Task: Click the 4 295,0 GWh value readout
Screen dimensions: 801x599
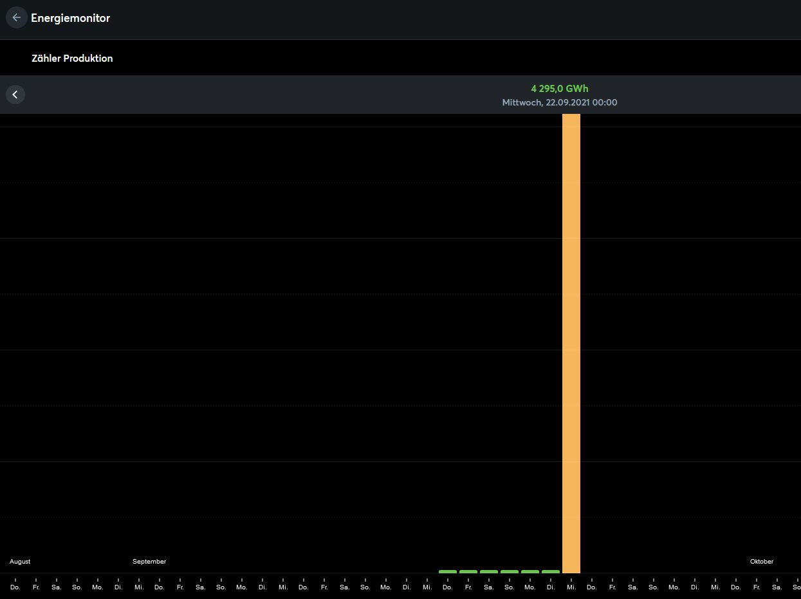Action: coord(560,89)
